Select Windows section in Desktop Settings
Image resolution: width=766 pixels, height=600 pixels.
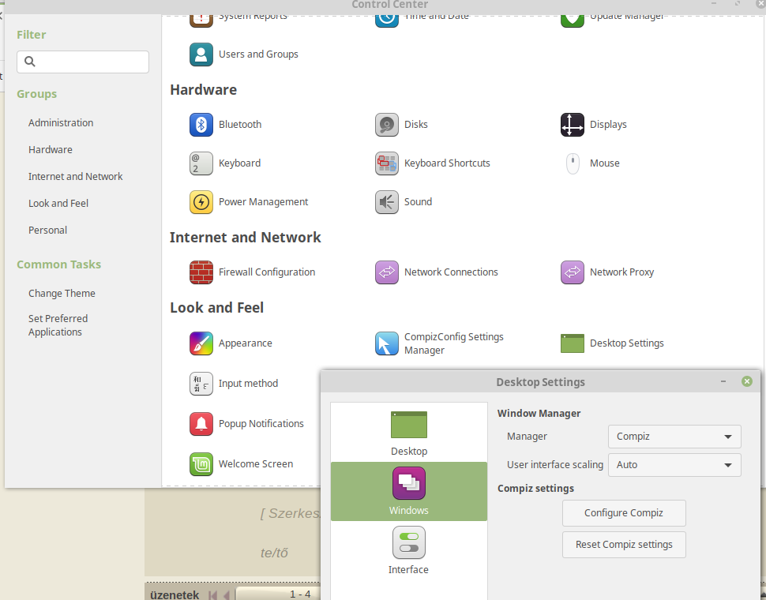click(x=409, y=491)
